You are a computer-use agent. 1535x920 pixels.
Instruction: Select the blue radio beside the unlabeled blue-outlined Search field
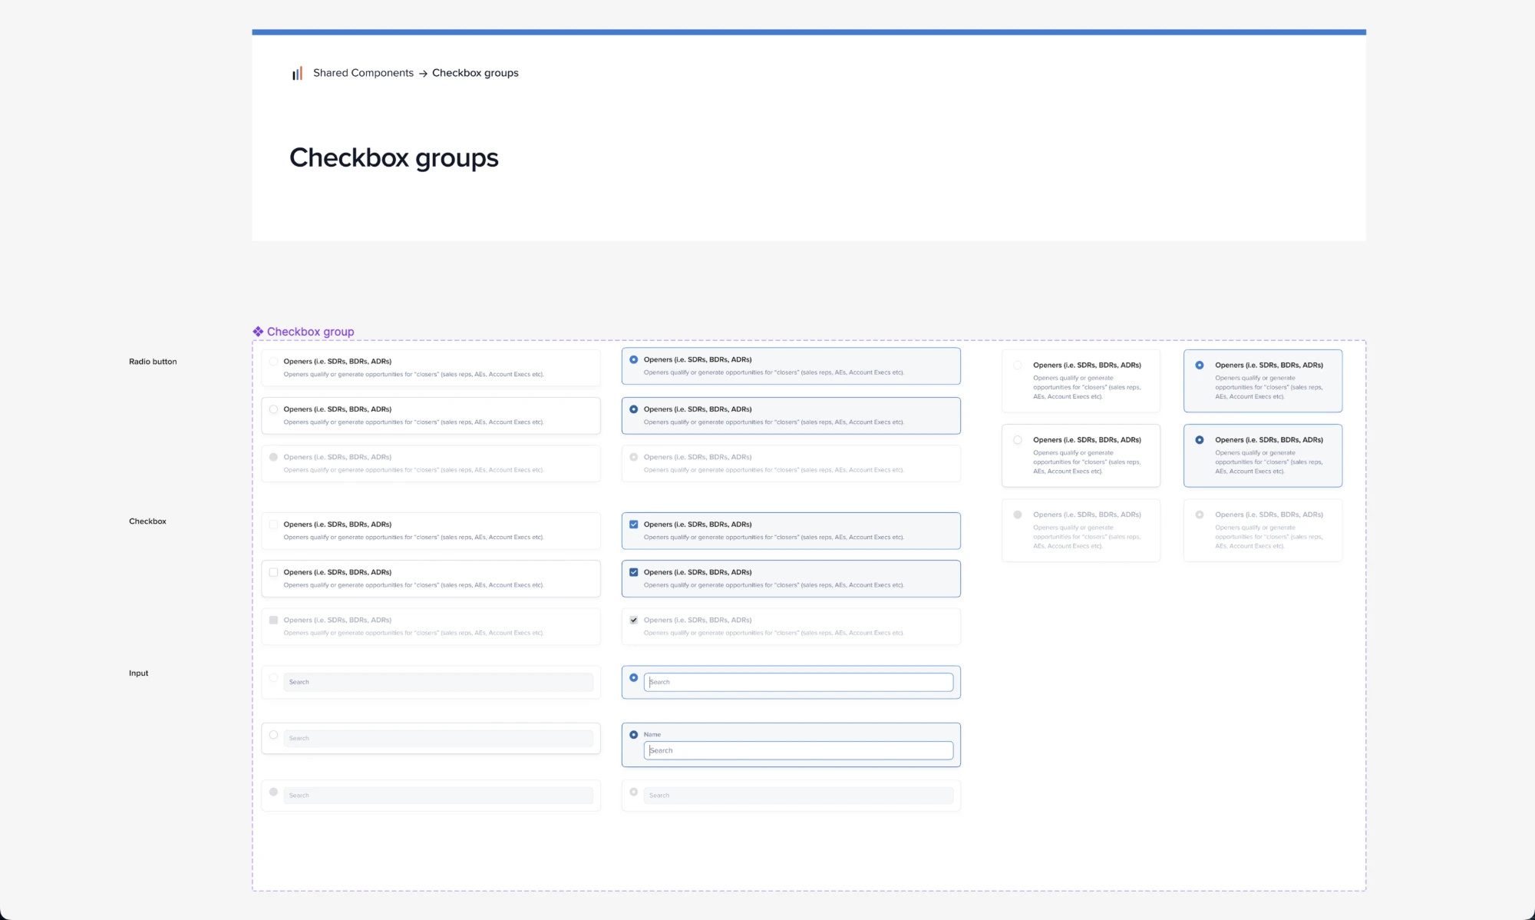(633, 677)
